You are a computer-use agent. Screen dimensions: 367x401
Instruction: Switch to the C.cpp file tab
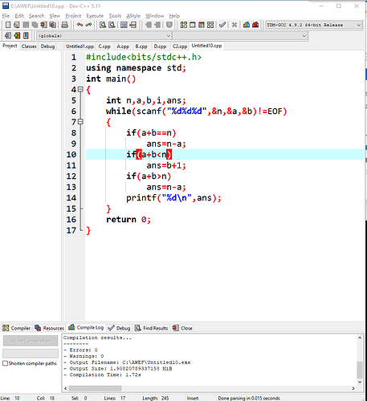tap(104, 47)
